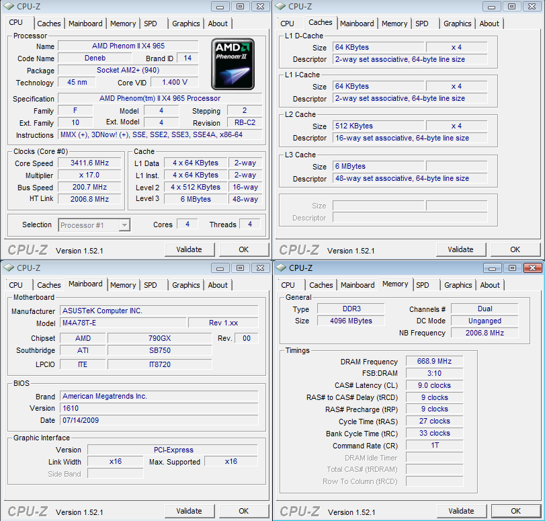Click OK in the CPU window
545x521 pixels.
pyautogui.click(x=244, y=249)
